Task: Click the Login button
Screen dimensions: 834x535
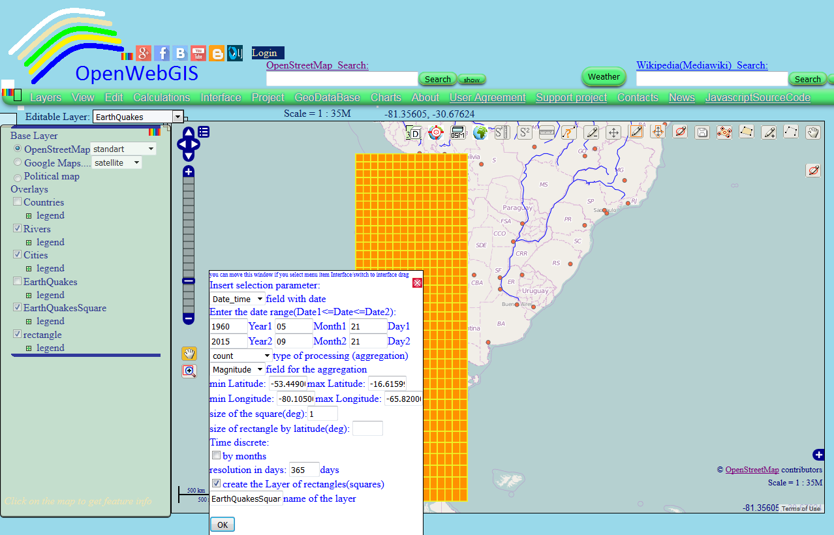Action: tap(268, 53)
